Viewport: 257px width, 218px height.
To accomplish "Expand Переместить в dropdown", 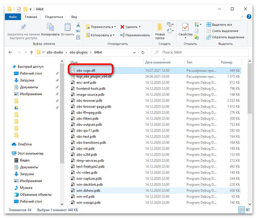I will (x=115, y=27).
